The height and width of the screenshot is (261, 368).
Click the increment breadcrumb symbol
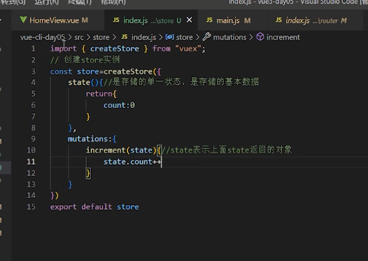point(283,37)
